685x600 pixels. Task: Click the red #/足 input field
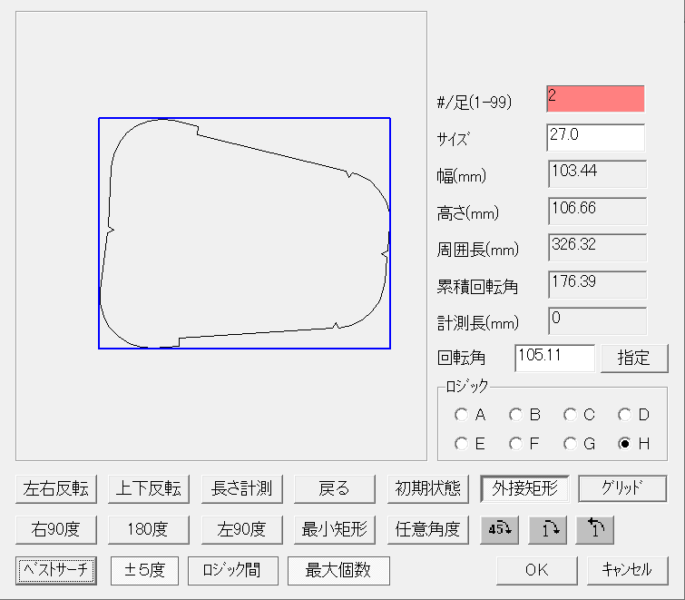[x=595, y=99]
